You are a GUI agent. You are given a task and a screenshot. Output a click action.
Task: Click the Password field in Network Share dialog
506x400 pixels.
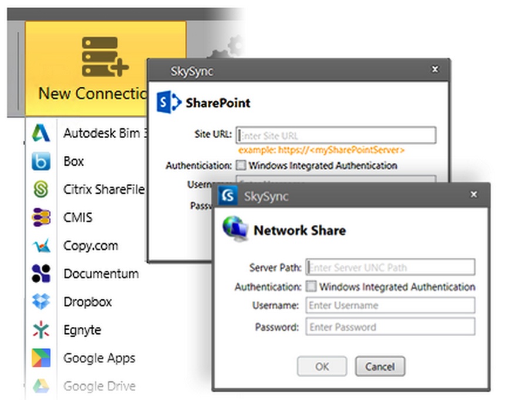click(390, 327)
